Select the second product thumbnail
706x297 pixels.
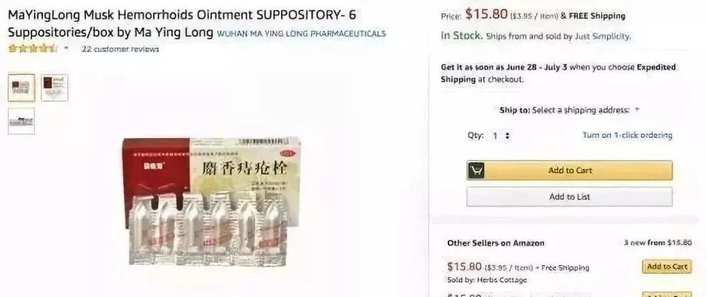coord(54,88)
